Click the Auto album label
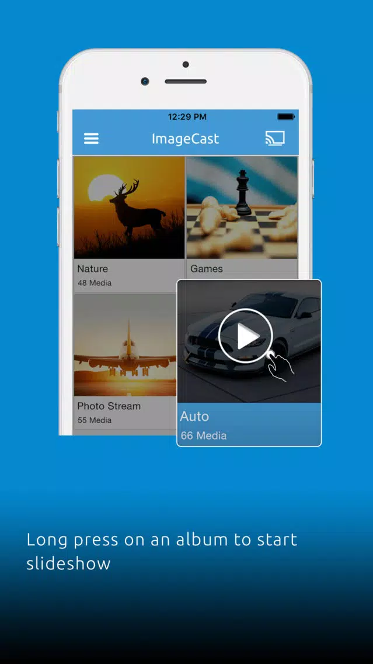Screen dimensions: 373x664 click(194, 416)
